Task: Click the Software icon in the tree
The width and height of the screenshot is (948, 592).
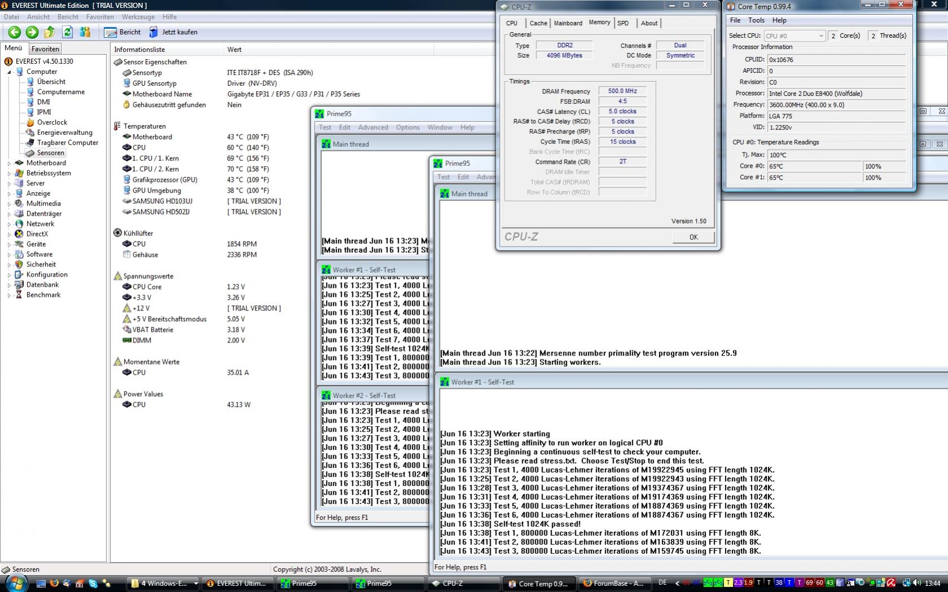Action: (x=19, y=255)
